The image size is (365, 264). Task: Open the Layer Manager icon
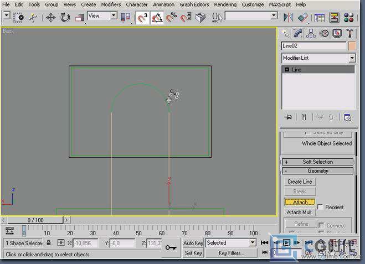pyautogui.click(x=320, y=18)
